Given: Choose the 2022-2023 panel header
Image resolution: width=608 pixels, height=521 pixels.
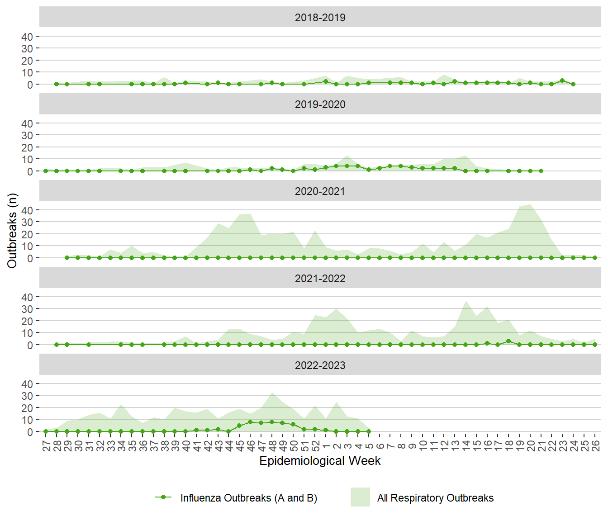Looking at the screenshot, I should point(320,365).
